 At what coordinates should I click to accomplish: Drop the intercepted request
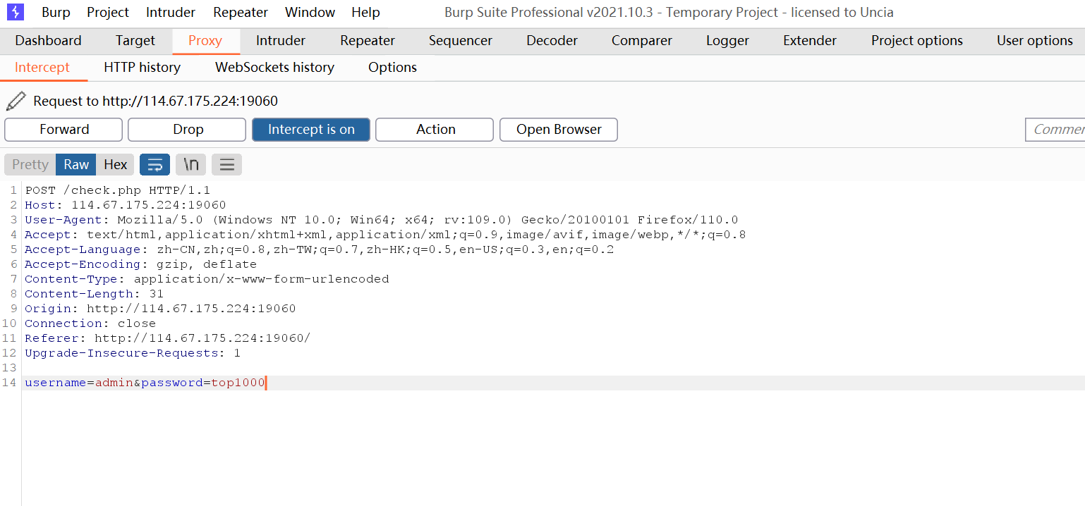(x=187, y=129)
